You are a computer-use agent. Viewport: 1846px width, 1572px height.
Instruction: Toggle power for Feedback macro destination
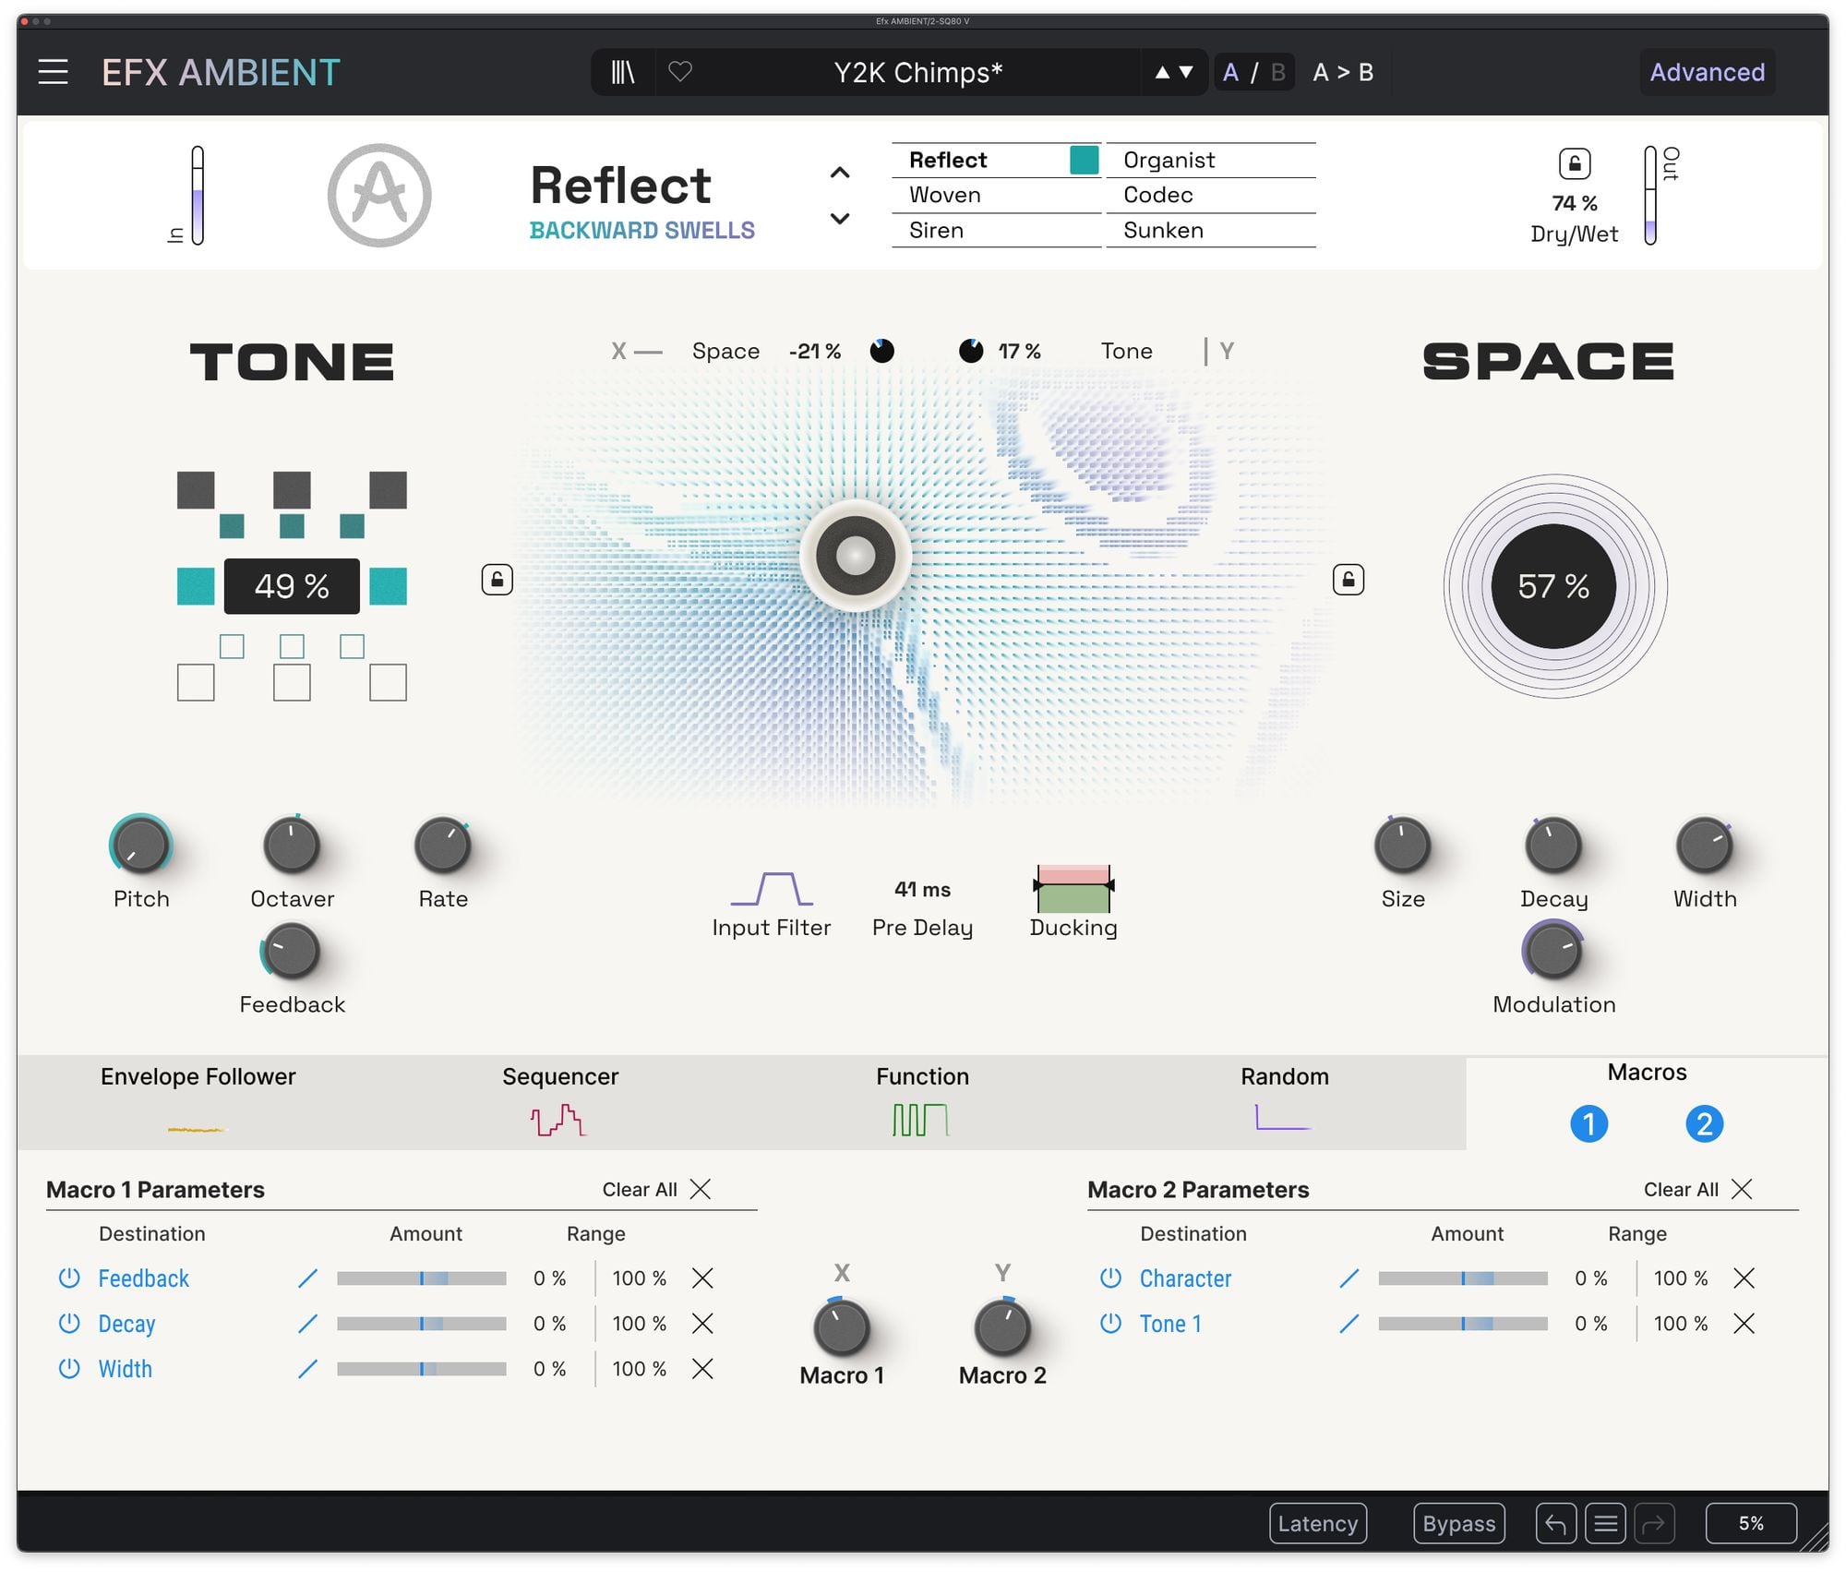(69, 1278)
